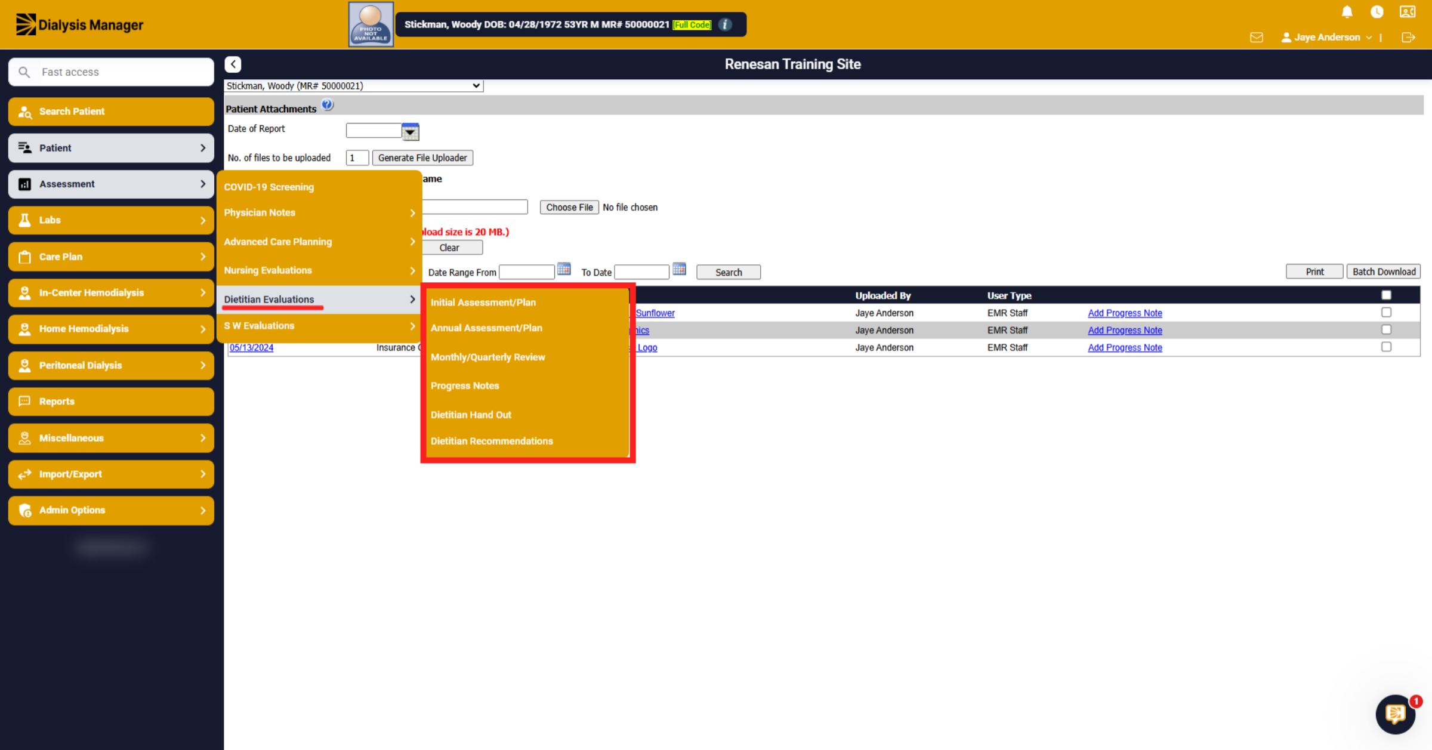Click the Search date range button
Image resolution: width=1432 pixels, height=750 pixels.
(729, 272)
